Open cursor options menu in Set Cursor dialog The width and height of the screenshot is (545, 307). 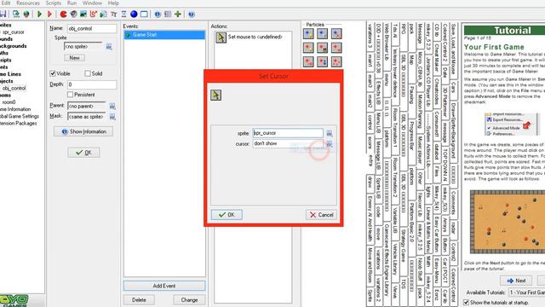(330, 143)
